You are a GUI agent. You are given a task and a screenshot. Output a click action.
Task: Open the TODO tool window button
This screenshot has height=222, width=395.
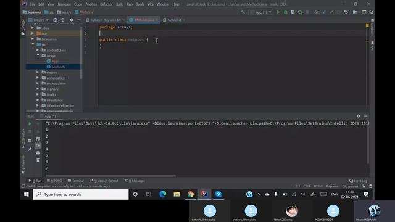(x=54, y=181)
